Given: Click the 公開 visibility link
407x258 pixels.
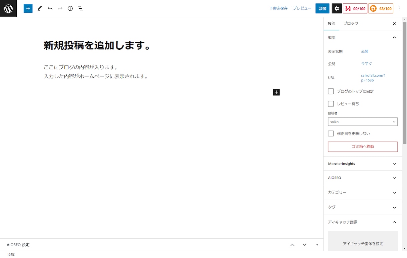Looking at the screenshot, I should [365, 51].
